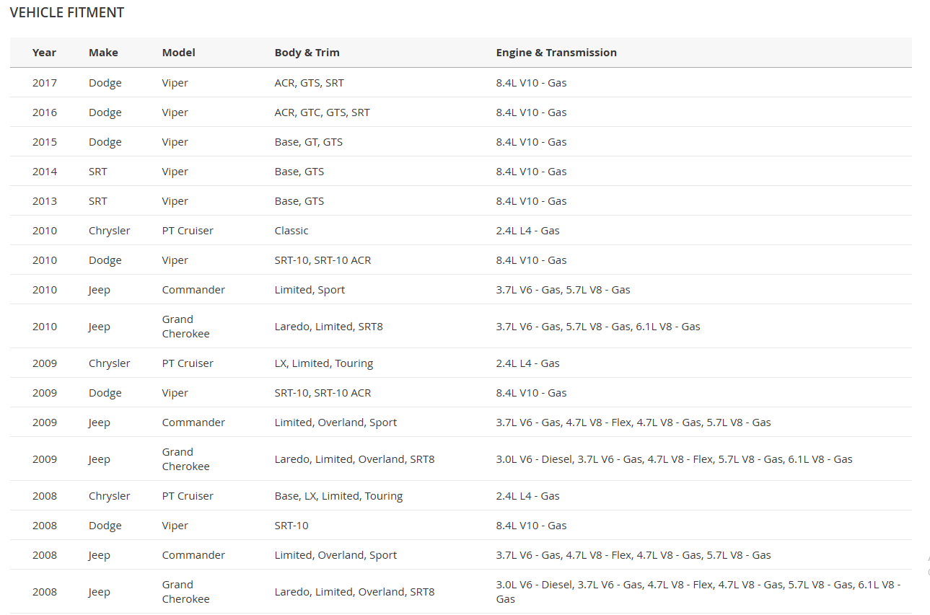This screenshot has height=615, width=930.
Task: Click "PT Cruiser" in the 2008 row
Action: 188,496
